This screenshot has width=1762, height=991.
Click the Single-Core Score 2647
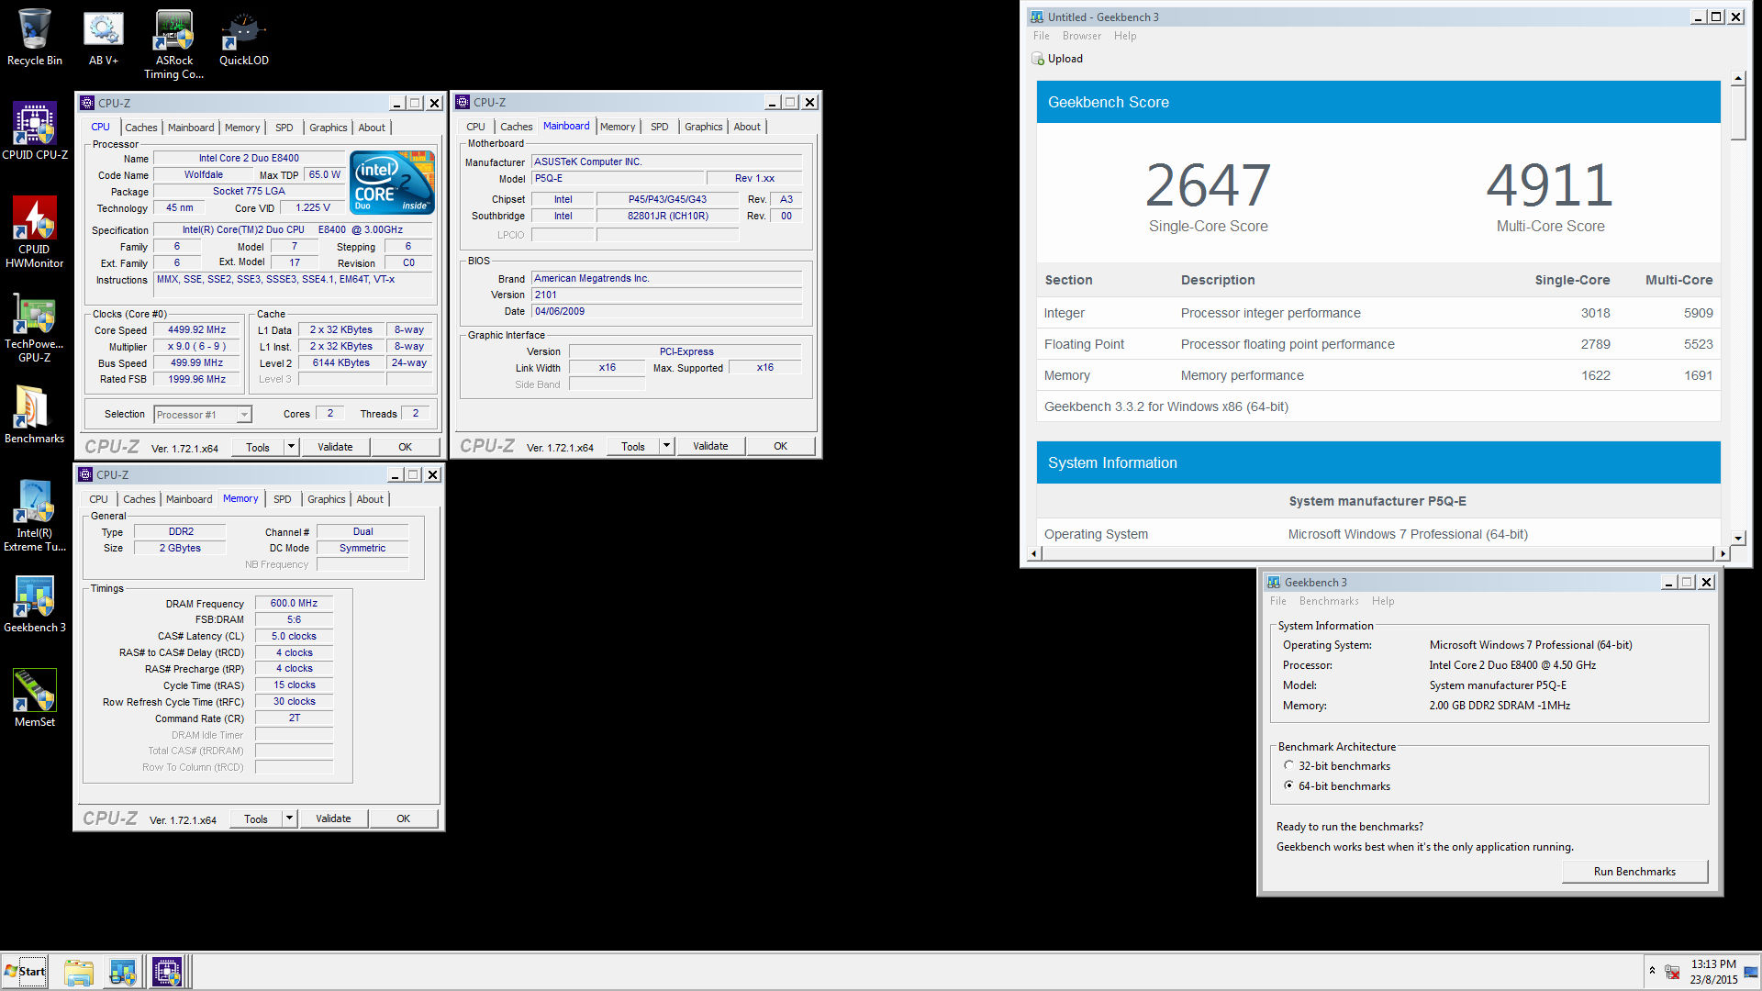[1208, 186]
